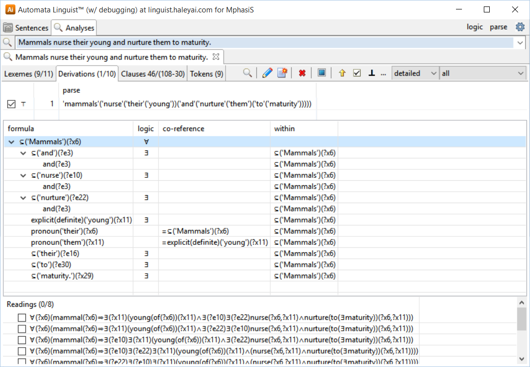Click the 'within' column header
This screenshot has width=530, height=367.
pyautogui.click(x=304, y=129)
